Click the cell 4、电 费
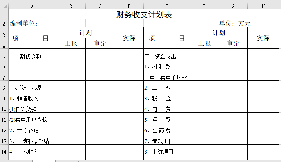281x162 pixels. tap(167, 107)
